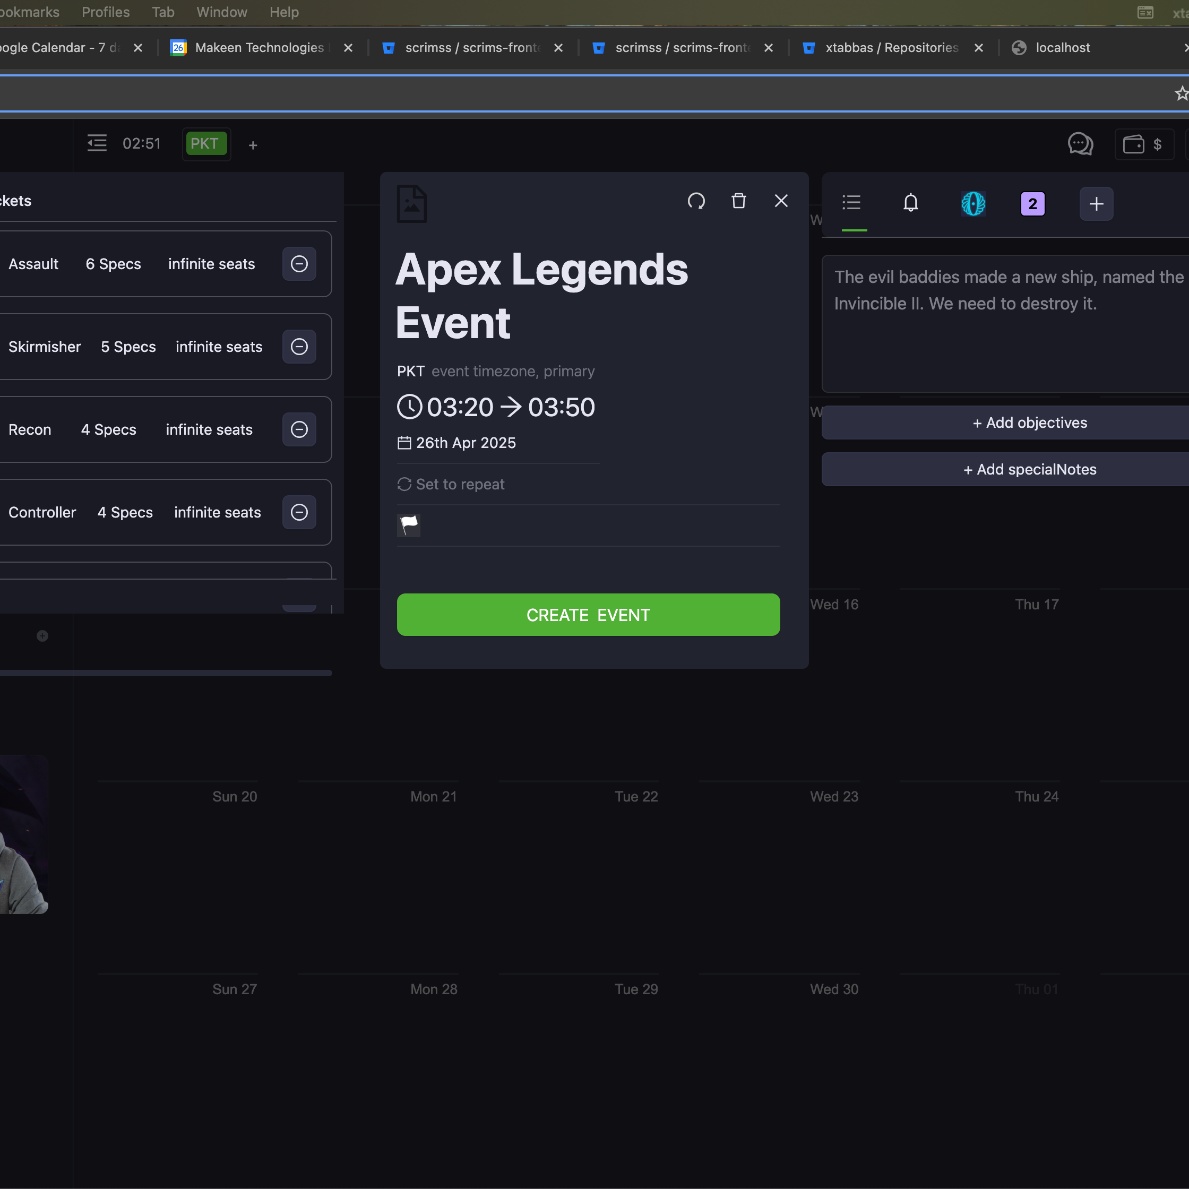Select the white flag icon
Screen dimensions: 1189x1189
(x=409, y=525)
